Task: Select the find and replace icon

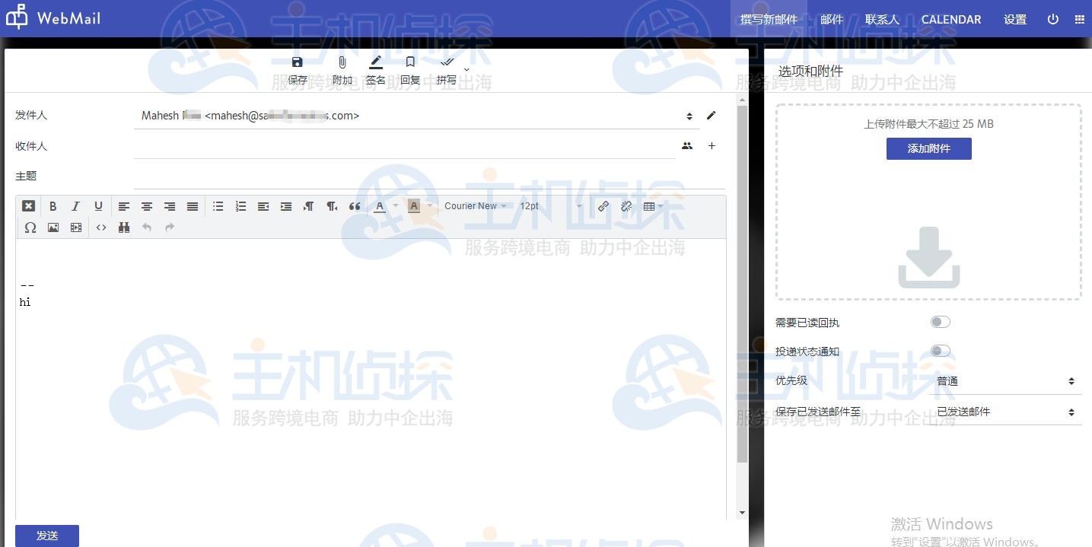Action: tap(124, 227)
